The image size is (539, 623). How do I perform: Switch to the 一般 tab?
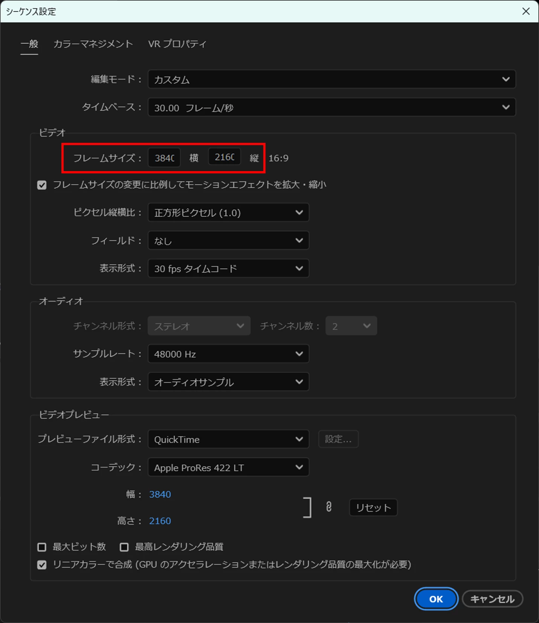29,44
